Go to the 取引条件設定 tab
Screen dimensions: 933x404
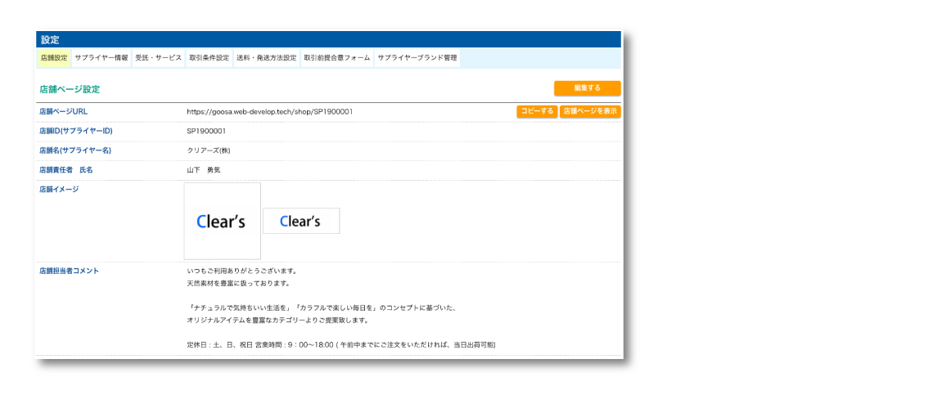[x=209, y=58]
